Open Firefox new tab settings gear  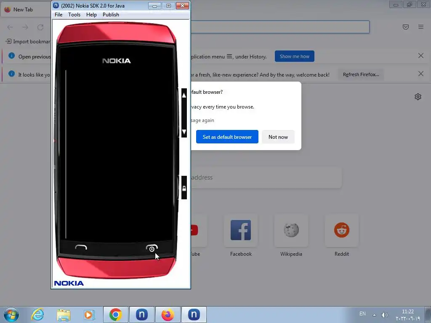pyautogui.click(x=418, y=97)
